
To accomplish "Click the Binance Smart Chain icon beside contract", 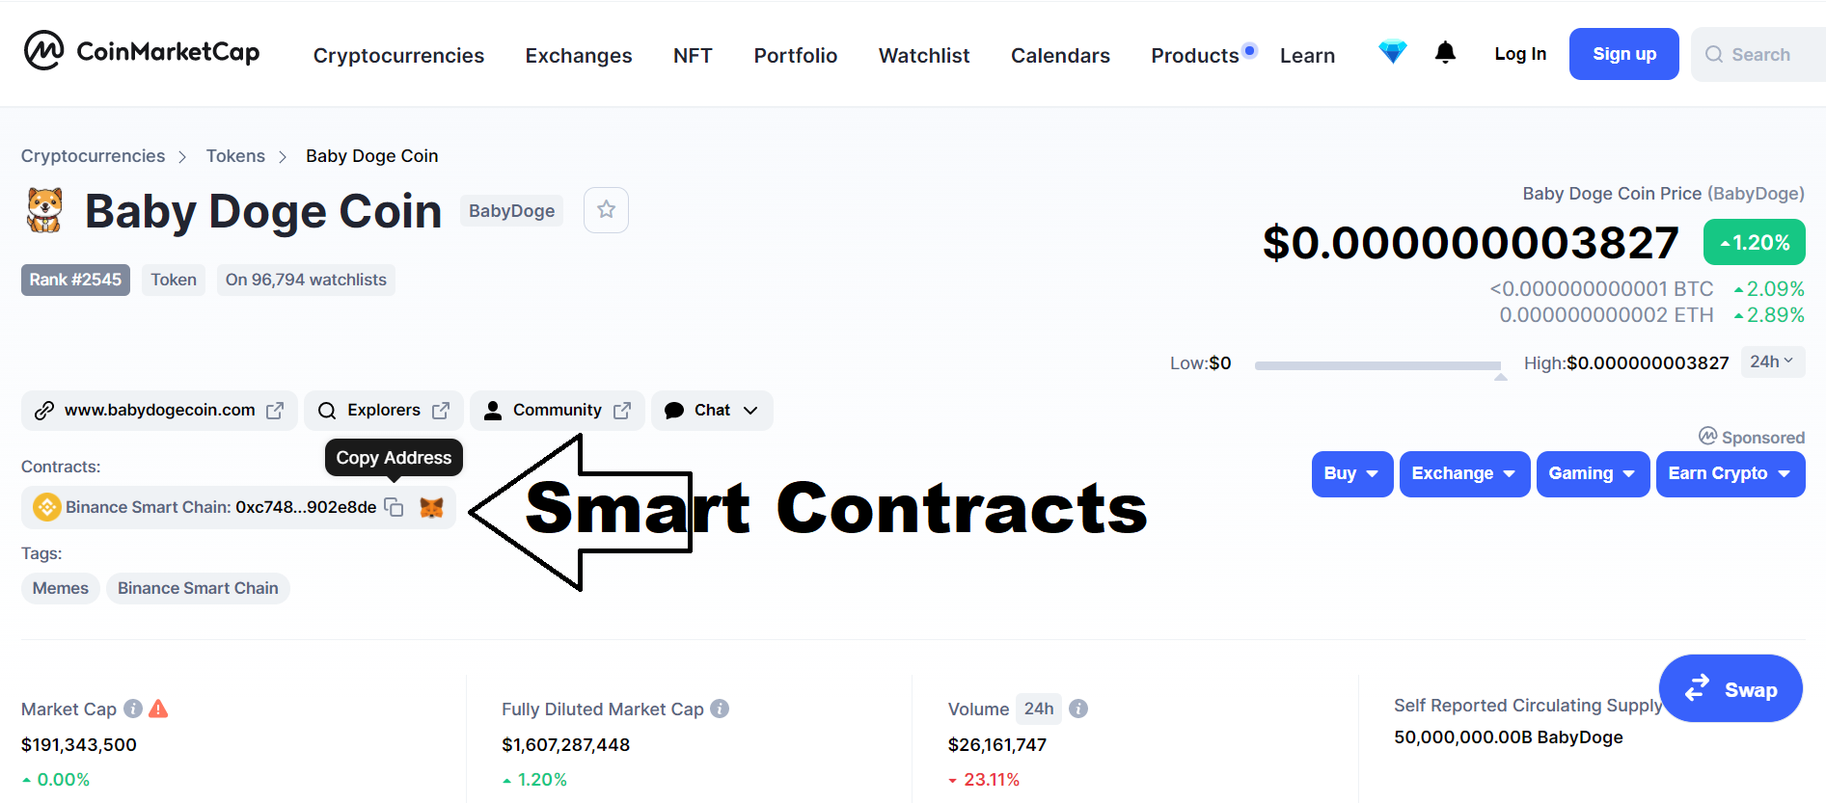I will coord(44,506).
